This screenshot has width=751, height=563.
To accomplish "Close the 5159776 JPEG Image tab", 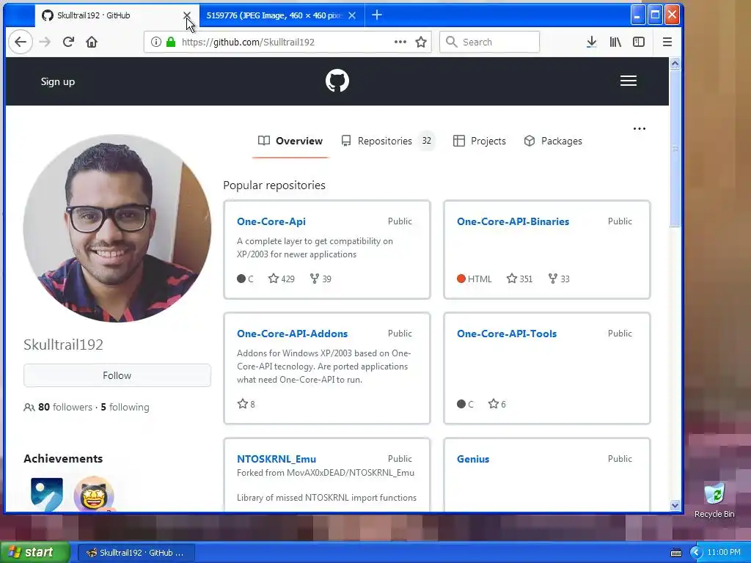I will coord(352,15).
